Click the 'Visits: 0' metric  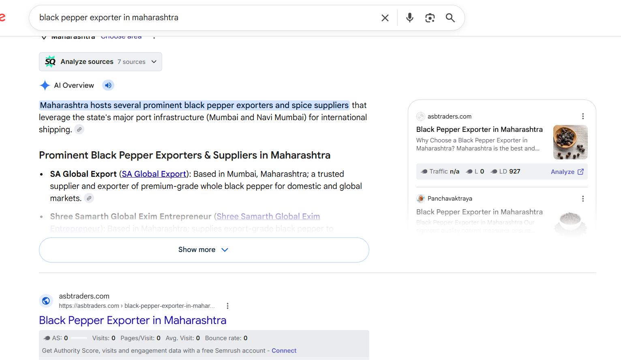coord(104,338)
